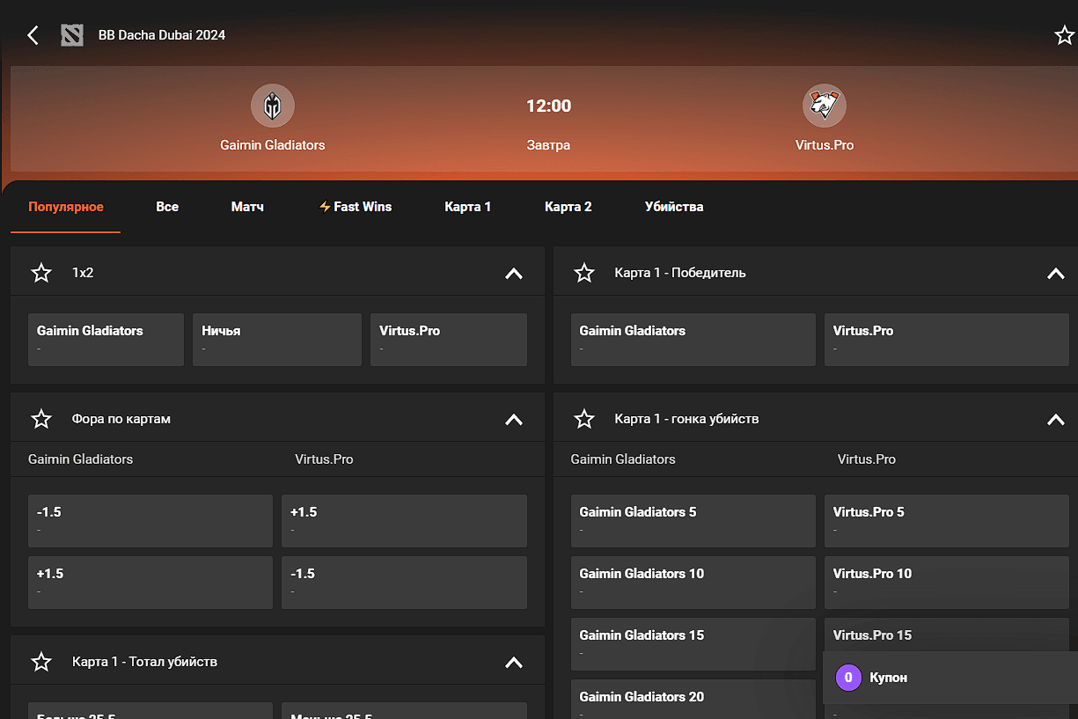
Task: Click the 12:00 match time
Action: [x=548, y=106]
